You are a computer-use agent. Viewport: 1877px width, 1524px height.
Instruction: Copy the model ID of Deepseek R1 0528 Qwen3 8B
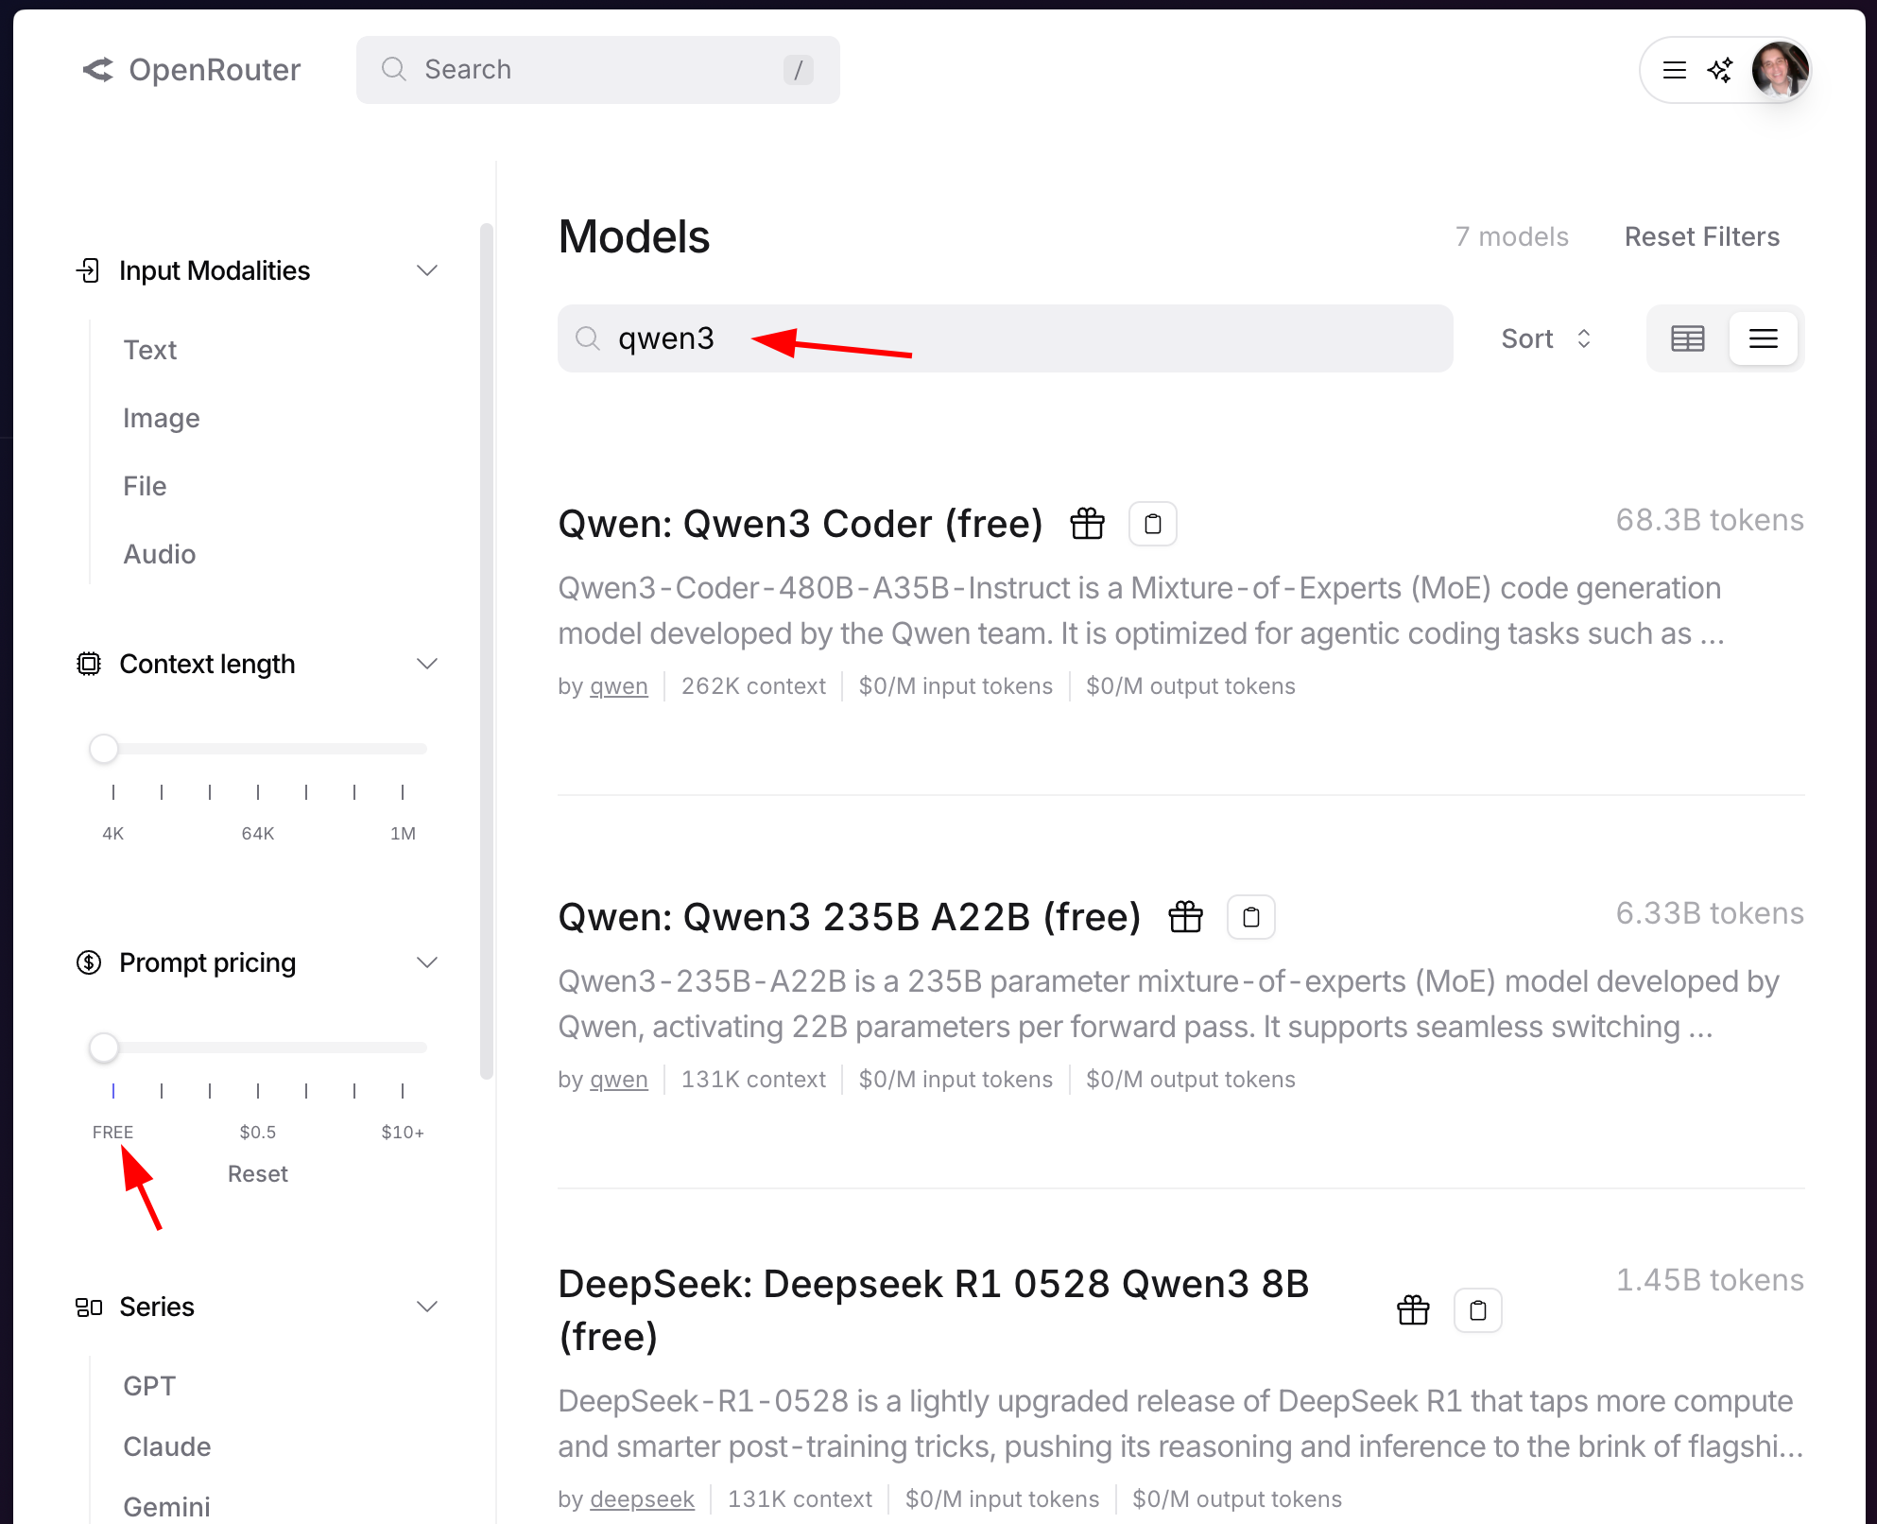pos(1478,1310)
